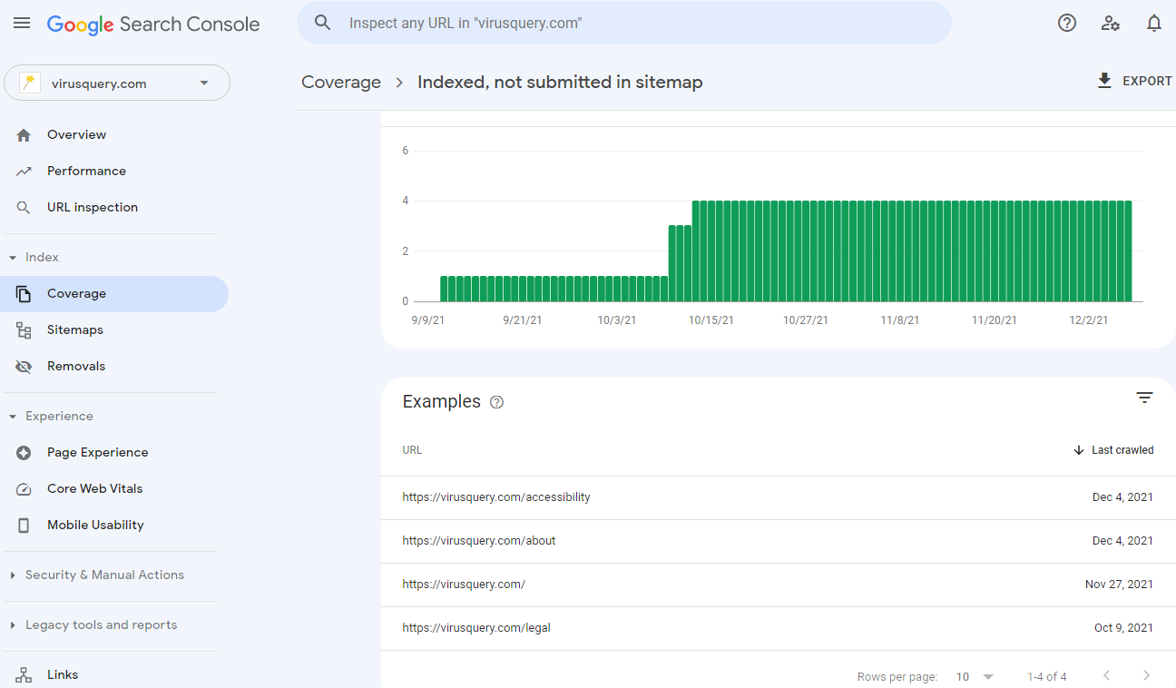1176x688 pixels.
Task: Open users and settings icon
Action: (x=1111, y=23)
